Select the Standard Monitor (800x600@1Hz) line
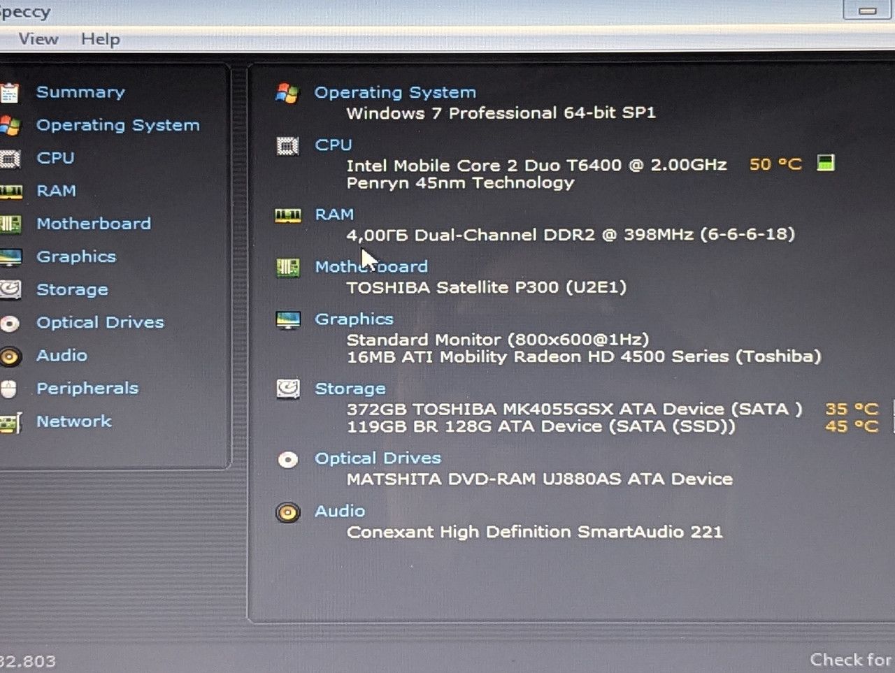The image size is (895, 673). 498,340
